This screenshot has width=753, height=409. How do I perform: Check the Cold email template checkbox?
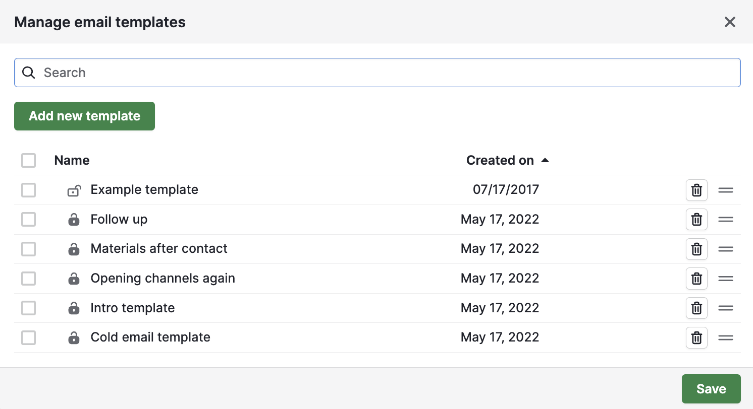(28, 337)
